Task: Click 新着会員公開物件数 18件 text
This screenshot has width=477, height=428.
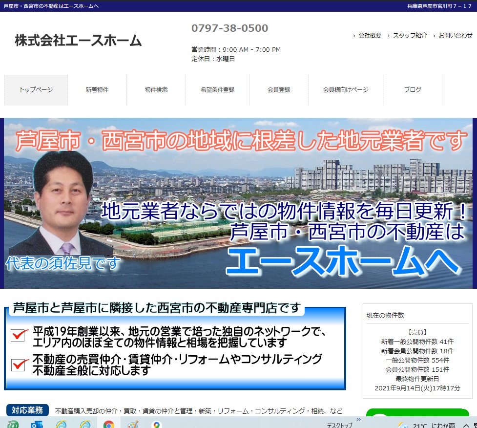Action: (417, 351)
